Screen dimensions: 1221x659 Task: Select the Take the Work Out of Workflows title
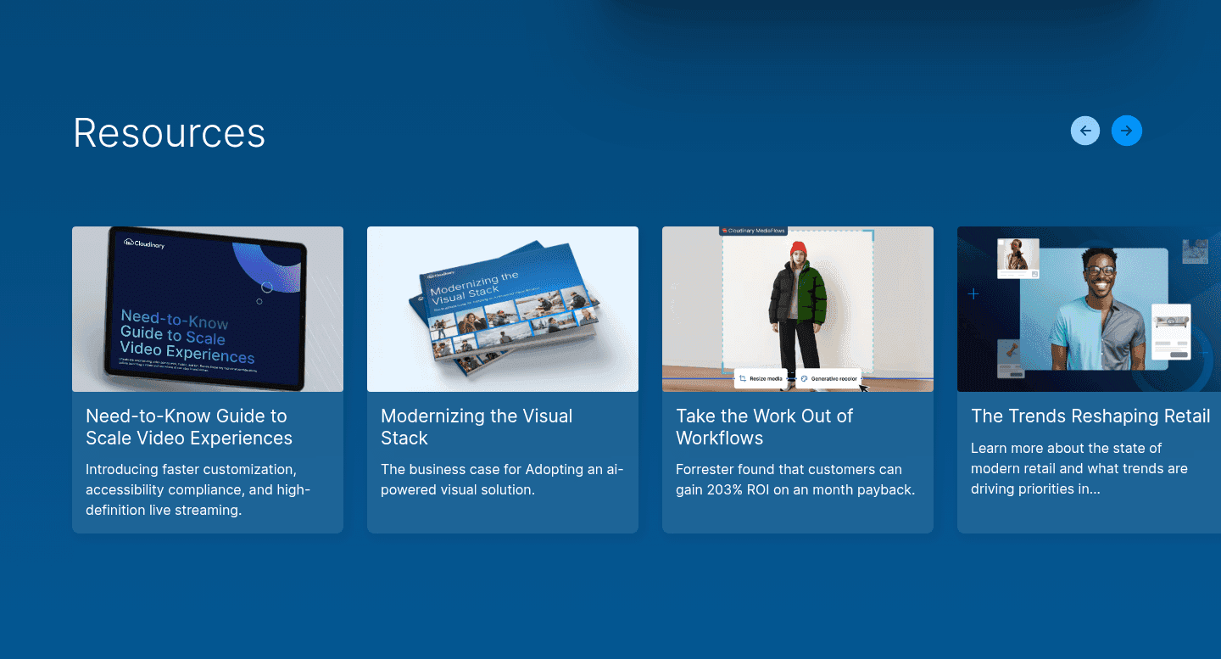pyautogui.click(x=764, y=427)
